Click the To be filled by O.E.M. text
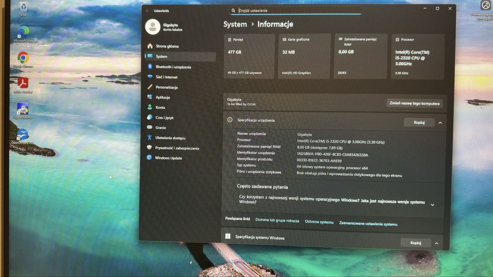 pos(242,104)
